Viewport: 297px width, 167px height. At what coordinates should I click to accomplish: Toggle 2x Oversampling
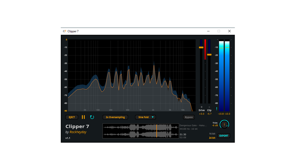coord(115,117)
